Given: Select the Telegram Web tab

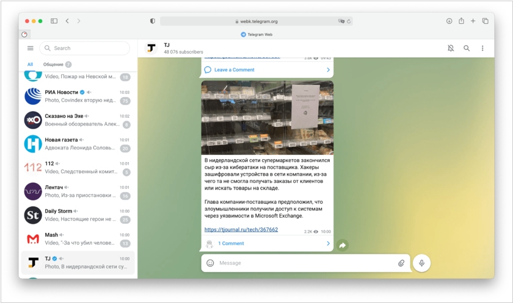Looking at the screenshot, I should (x=256, y=34).
